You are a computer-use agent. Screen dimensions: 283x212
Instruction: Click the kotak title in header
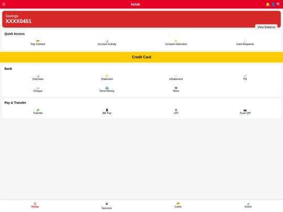point(135,4)
